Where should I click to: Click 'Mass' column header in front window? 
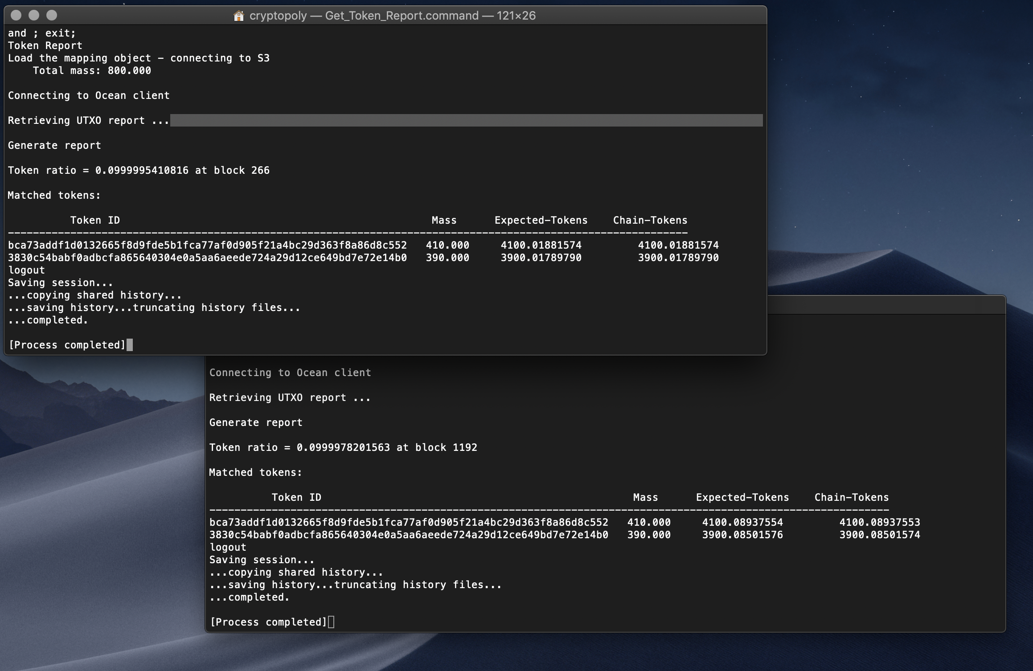click(444, 220)
